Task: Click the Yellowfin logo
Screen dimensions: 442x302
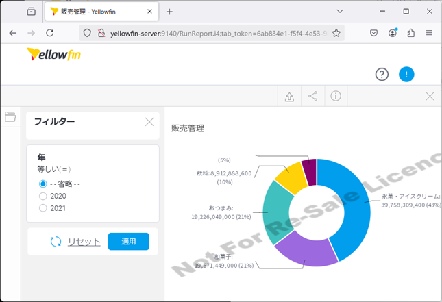Action: coord(54,54)
